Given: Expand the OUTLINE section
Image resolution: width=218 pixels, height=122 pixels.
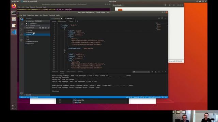Looking at the screenshot, I should pos(28,95).
